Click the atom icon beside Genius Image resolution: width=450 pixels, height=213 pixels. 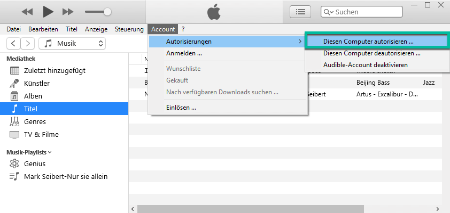click(14, 164)
